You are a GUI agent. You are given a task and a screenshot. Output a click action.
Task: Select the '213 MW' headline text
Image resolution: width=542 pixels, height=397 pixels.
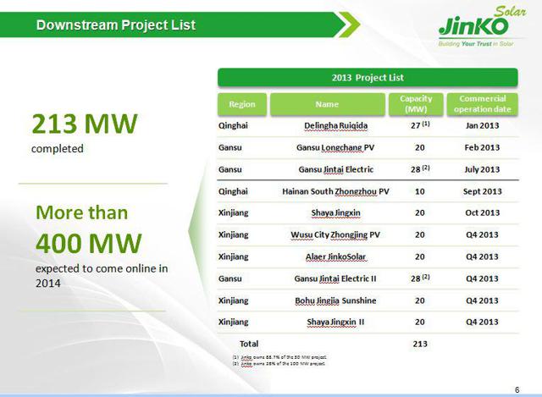pyautogui.click(x=85, y=124)
